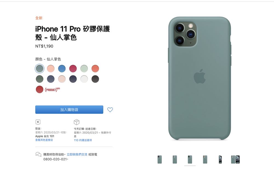Select the white color swatch

click(x=84, y=79)
